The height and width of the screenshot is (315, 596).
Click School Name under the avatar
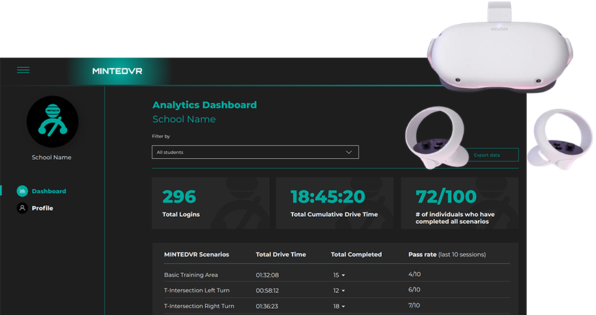51,157
